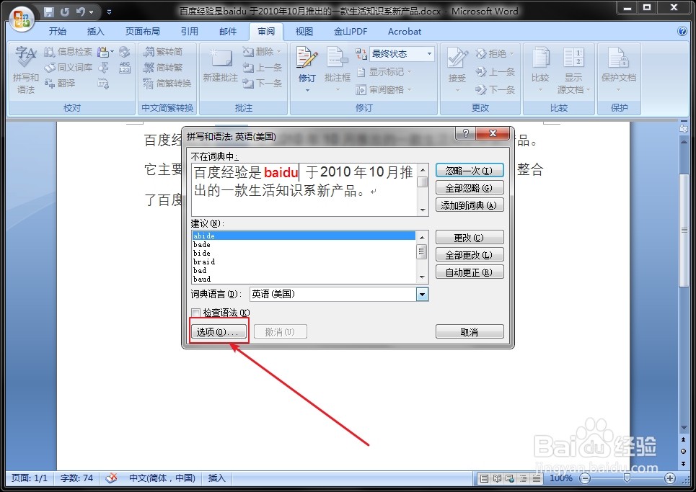Click the 翻译 translate icon
This screenshot has height=492, width=696.
[50, 83]
